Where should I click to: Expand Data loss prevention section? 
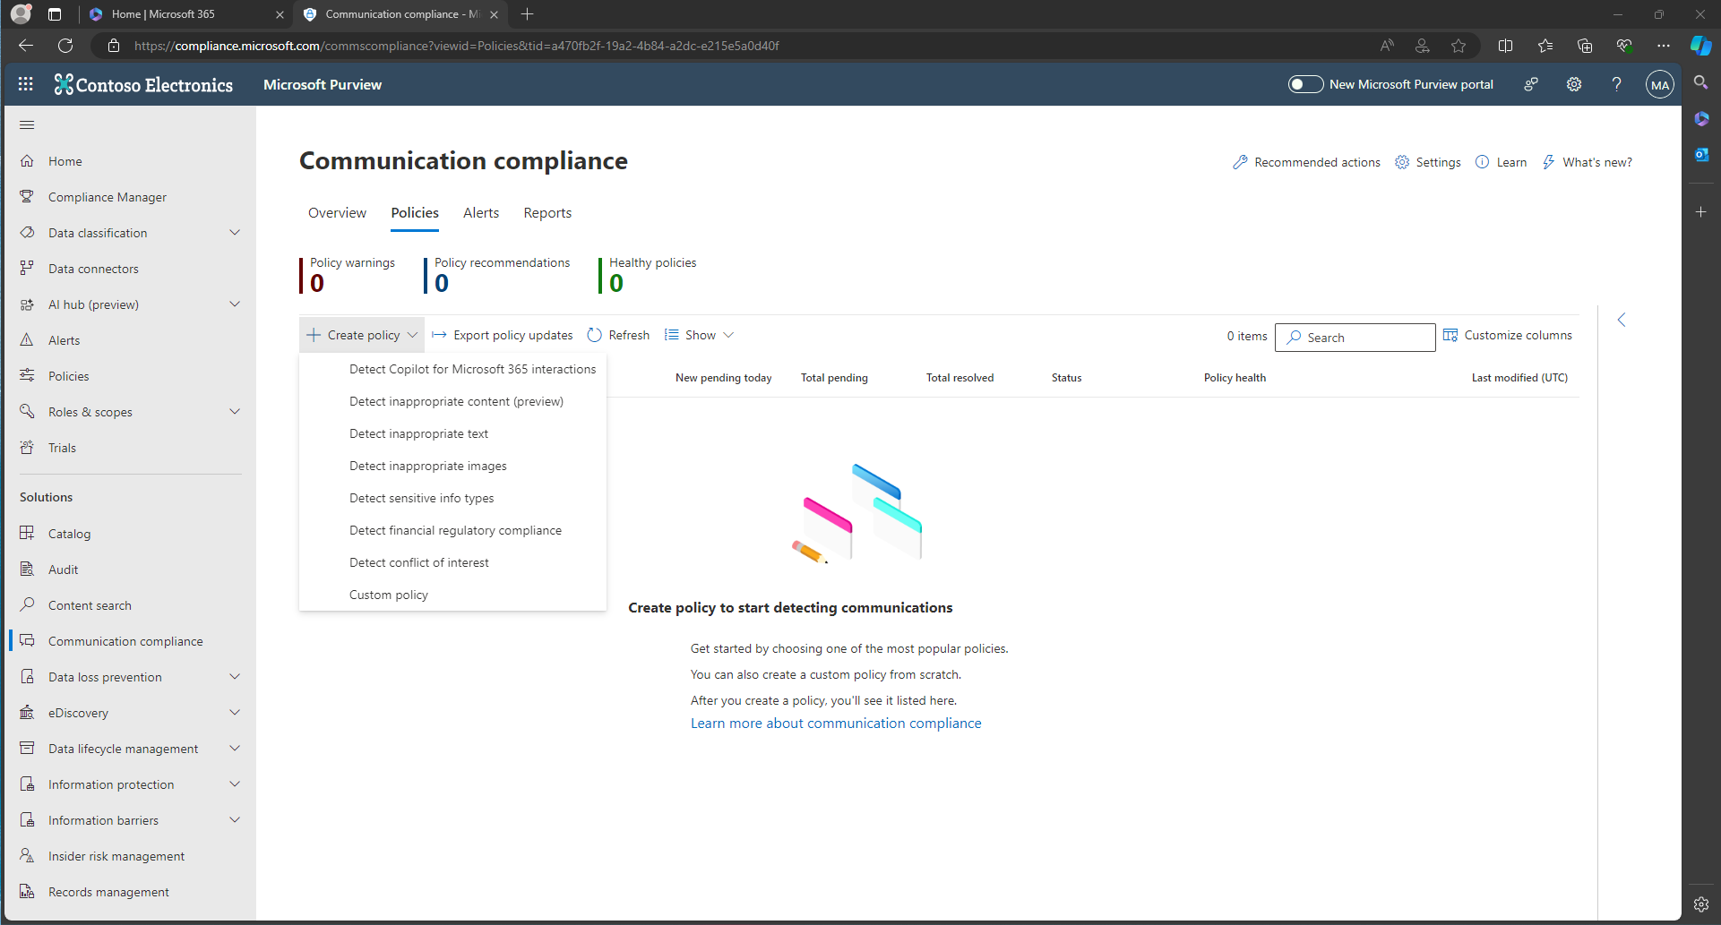click(235, 677)
